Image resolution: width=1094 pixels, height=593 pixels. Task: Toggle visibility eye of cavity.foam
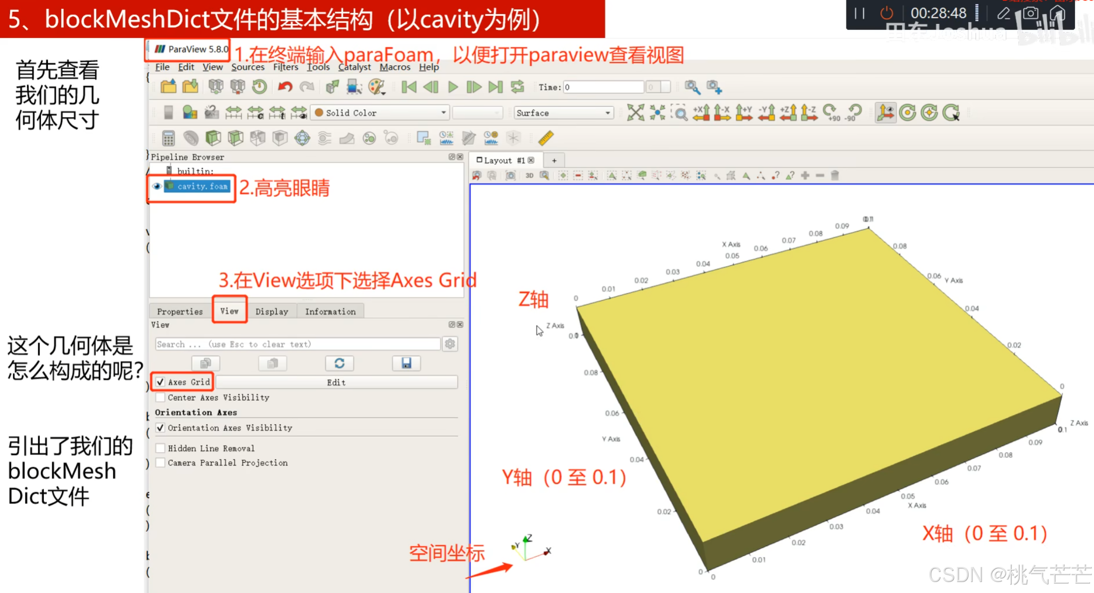[157, 186]
